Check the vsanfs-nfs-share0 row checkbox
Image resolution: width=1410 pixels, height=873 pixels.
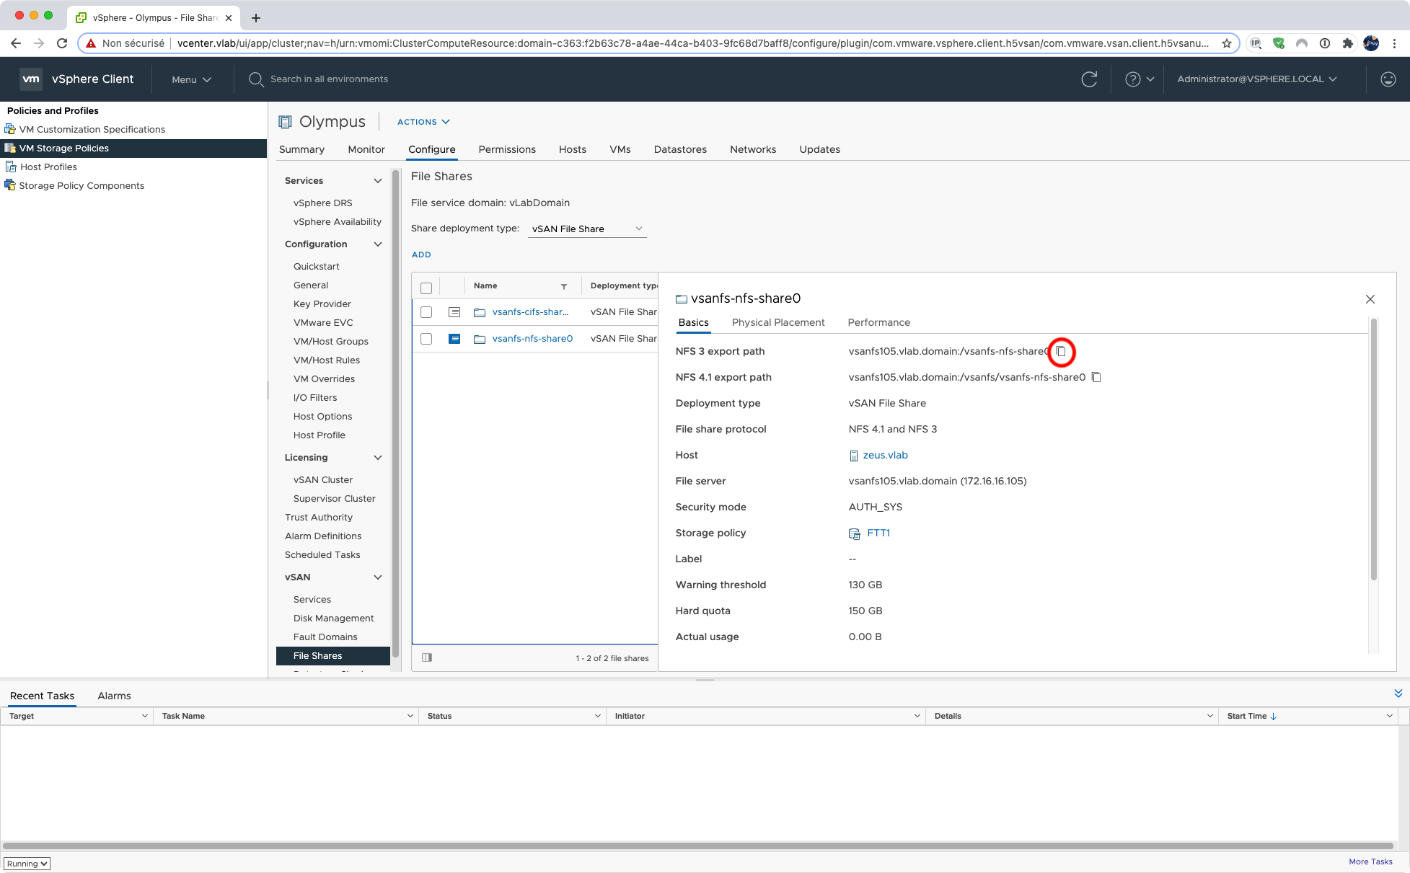point(426,339)
